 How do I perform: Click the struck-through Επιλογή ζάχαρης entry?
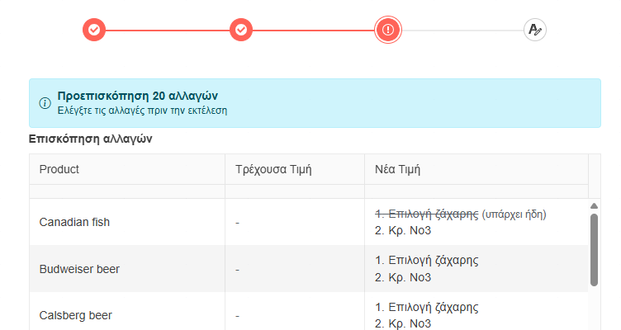[427, 214]
